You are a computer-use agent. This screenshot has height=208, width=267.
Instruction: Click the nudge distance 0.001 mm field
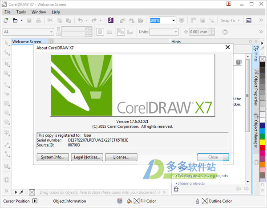pos(199,32)
